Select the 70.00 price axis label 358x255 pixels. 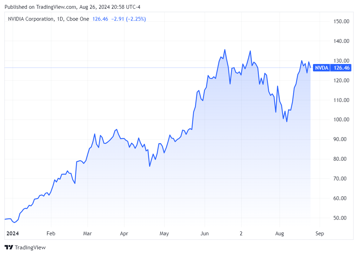point(340,179)
